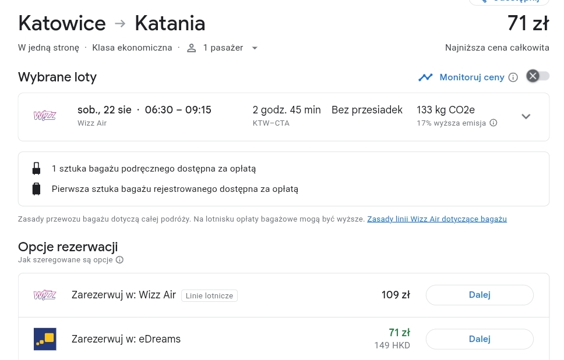Click the Bez przesiadek text
Screen dimensions: 564x360
coord(367,110)
